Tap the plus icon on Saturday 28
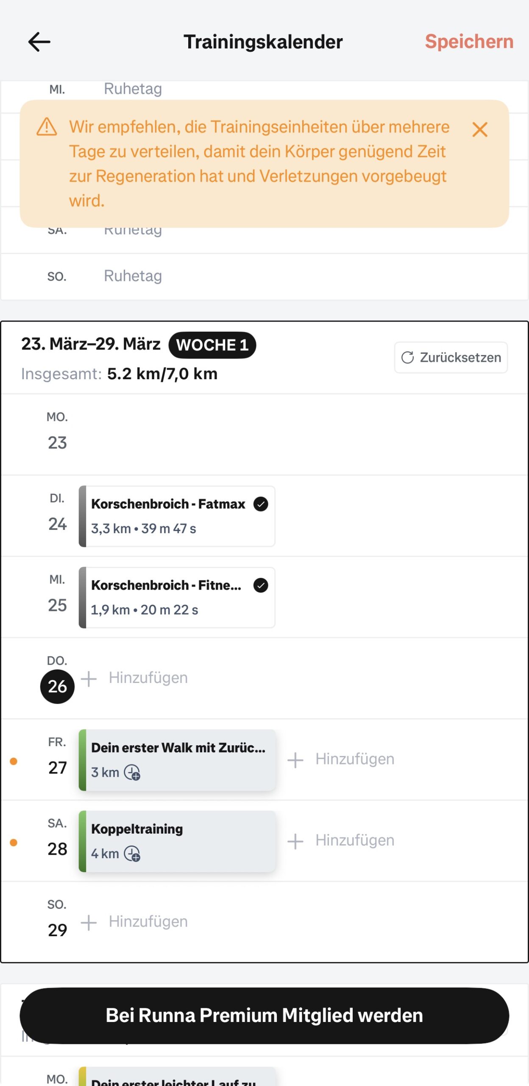 (x=295, y=841)
